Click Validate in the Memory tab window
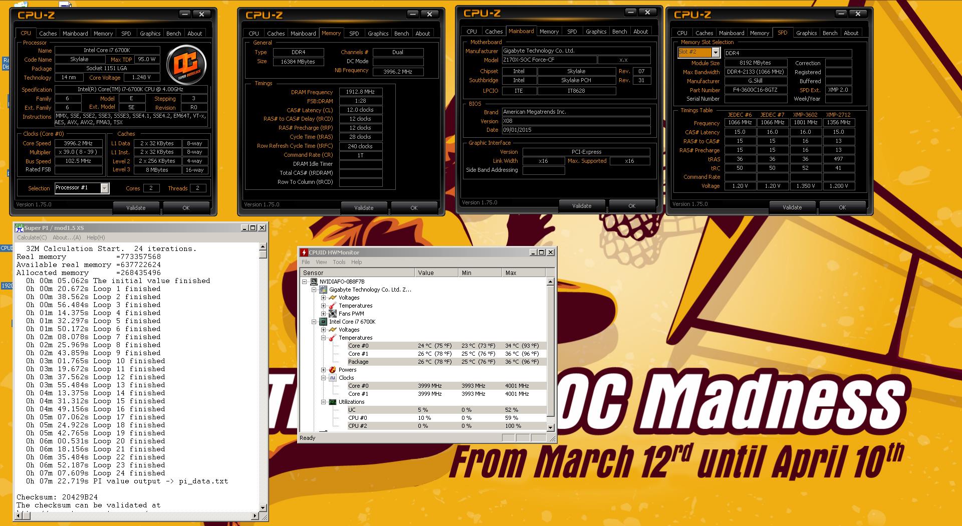The width and height of the screenshot is (962, 526). [364, 208]
